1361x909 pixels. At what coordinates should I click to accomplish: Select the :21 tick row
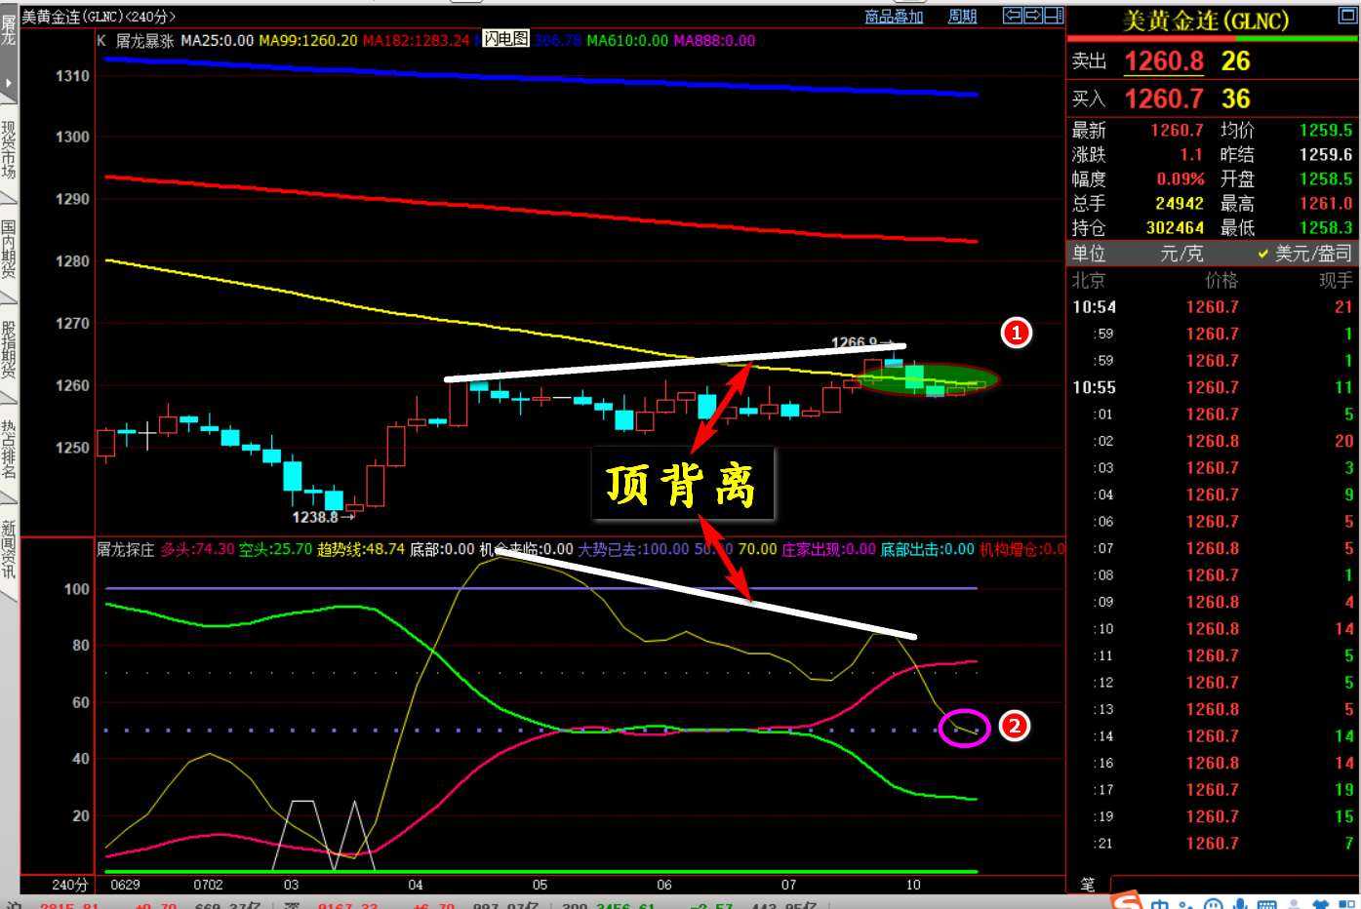1213,844
